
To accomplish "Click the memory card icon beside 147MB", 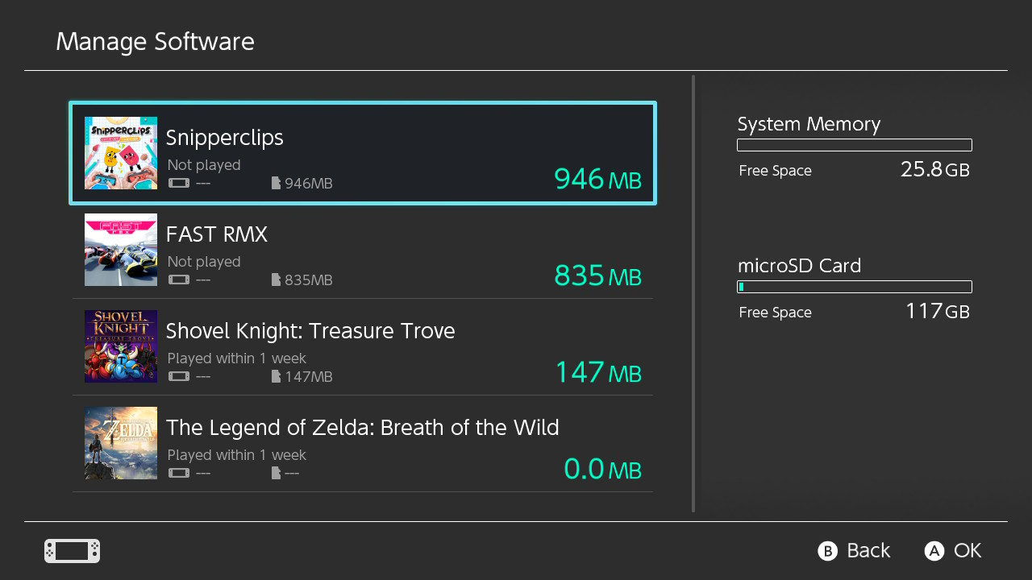I will coord(277,376).
